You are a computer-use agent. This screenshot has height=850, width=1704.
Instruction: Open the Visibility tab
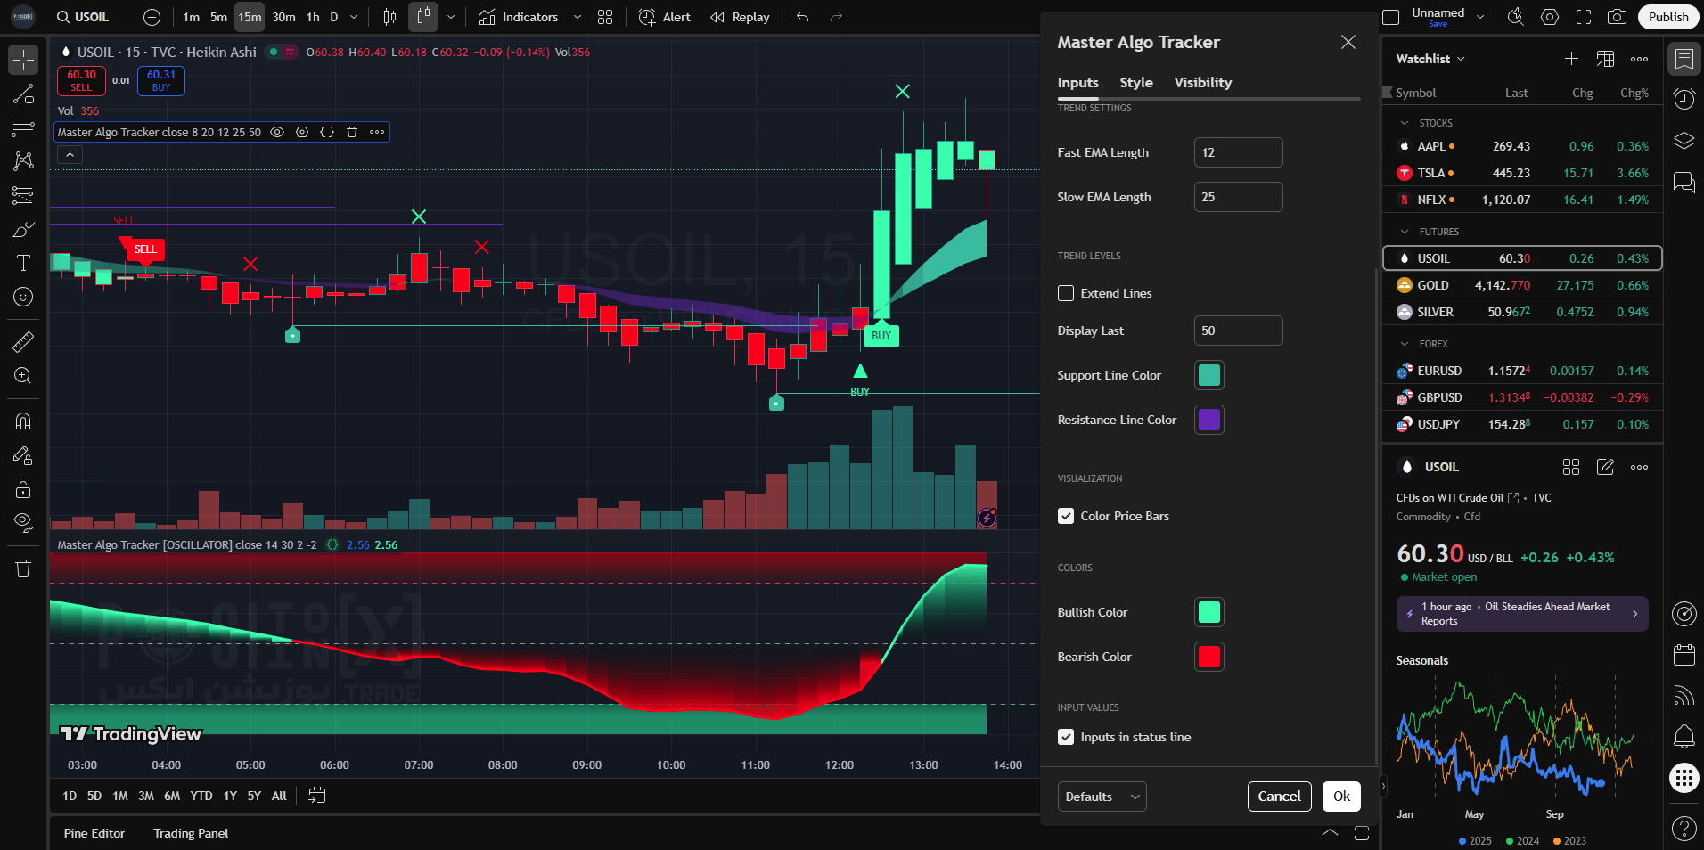click(1202, 82)
